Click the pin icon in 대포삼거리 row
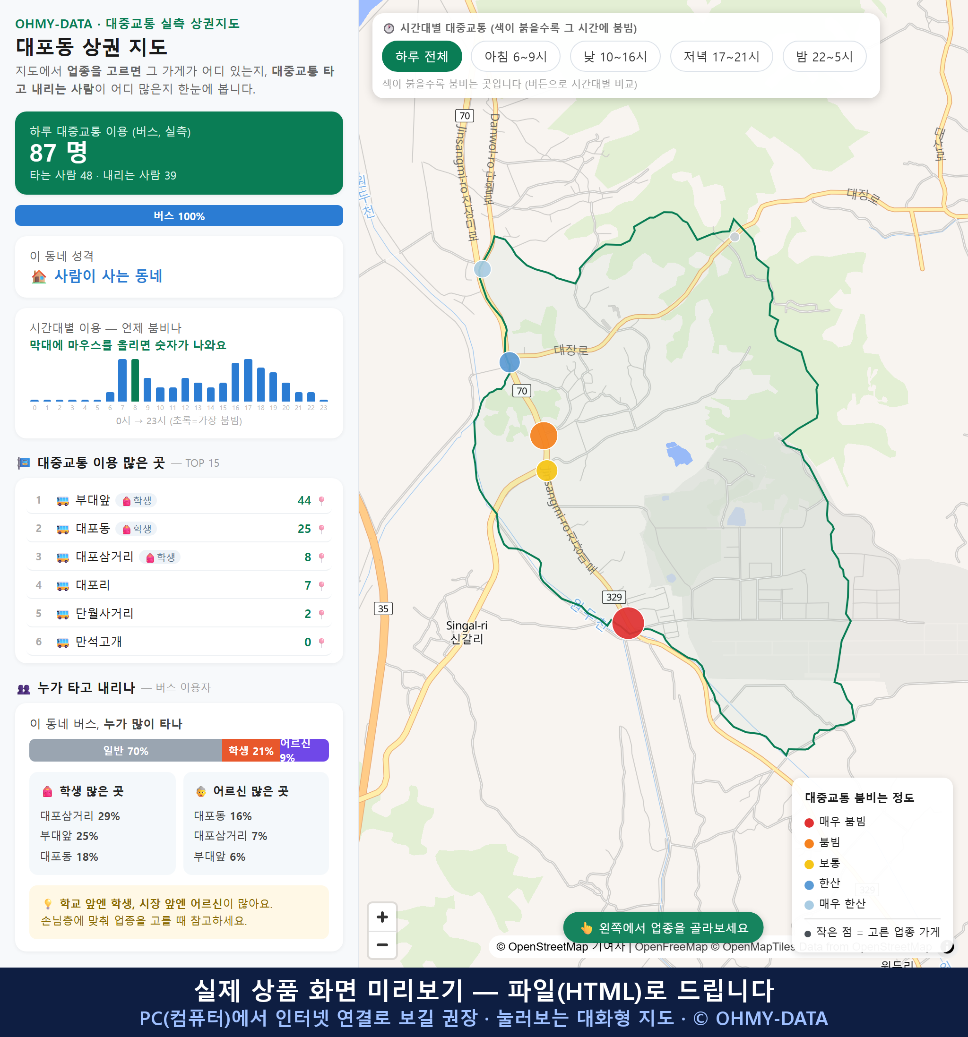Screen dimensions: 968x1037 (321, 557)
